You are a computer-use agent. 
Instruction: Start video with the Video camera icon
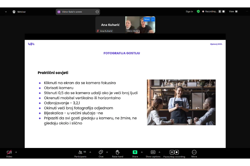pyautogui.click(x=9, y=153)
